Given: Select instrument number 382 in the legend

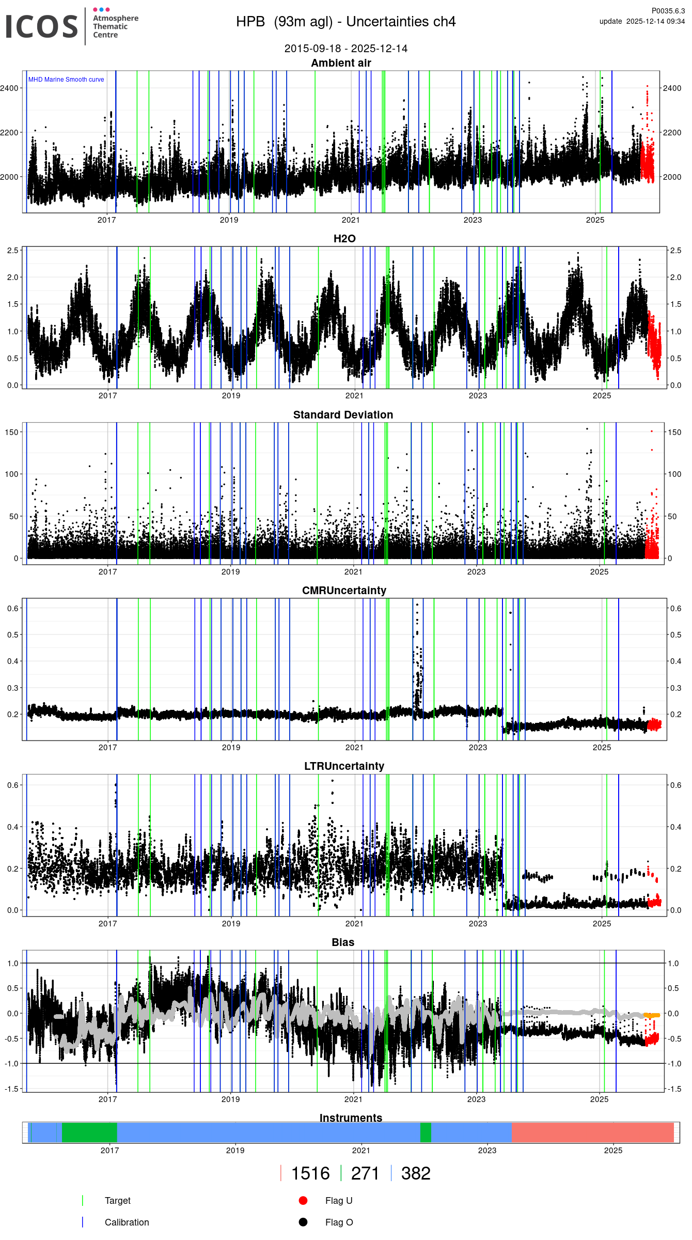Looking at the screenshot, I should 416,1173.
